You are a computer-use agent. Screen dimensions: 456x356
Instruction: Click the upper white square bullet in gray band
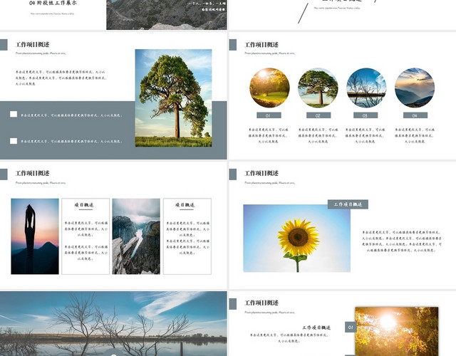[x=14, y=114]
